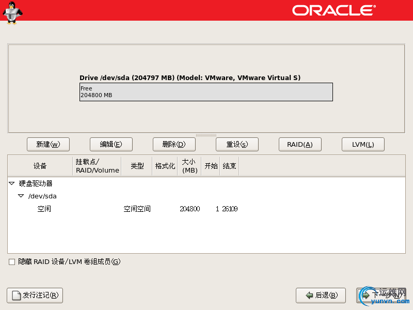This screenshot has height=310, width=413.
Task: Click the Oracle logo in header
Action: (334, 10)
